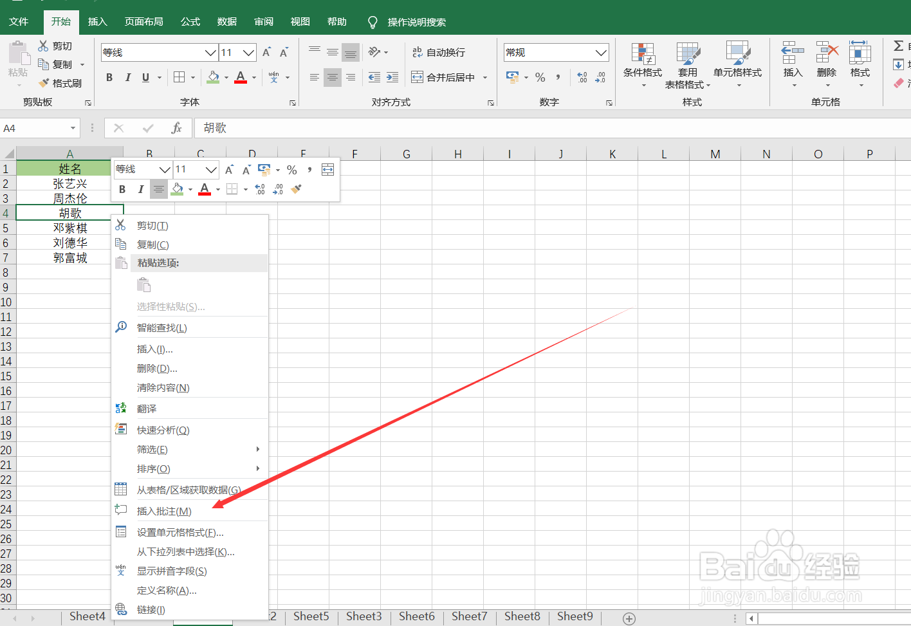Screen dimensions: 911x626
Task: Select cell containing 邓紫棋
Action: pos(69,228)
